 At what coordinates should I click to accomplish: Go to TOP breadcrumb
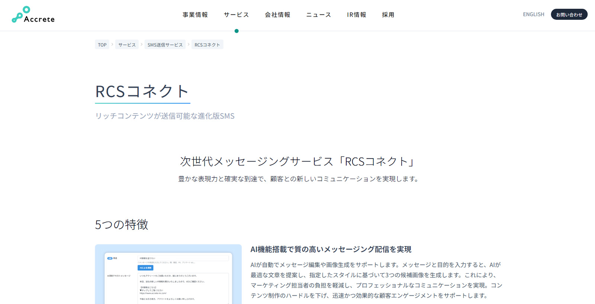pos(102,45)
